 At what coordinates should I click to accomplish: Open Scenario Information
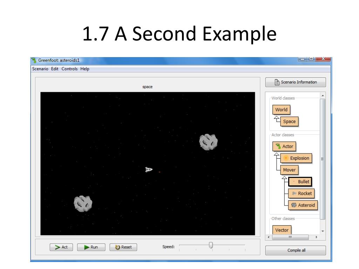(x=295, y=82)
